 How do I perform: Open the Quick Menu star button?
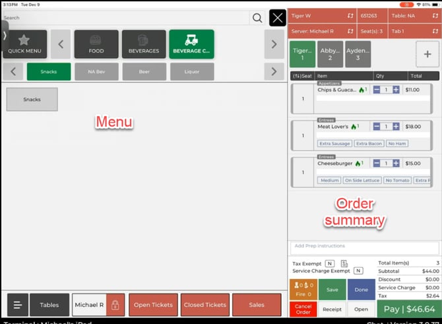(24, 44)
